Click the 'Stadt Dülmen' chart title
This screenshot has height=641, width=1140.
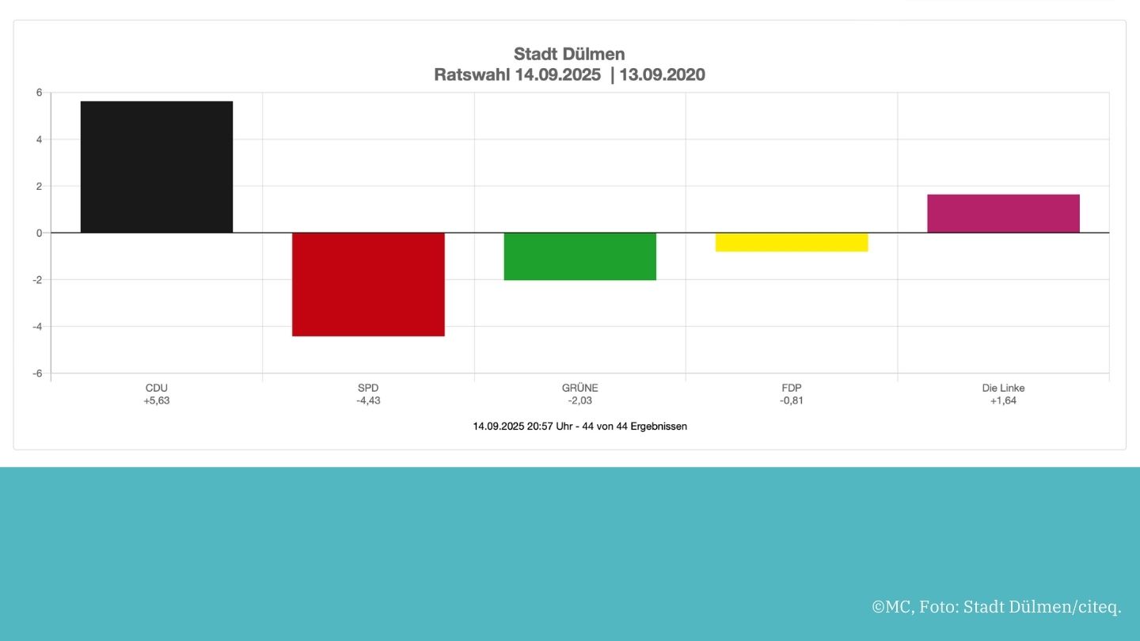click(x=569, y=54)
